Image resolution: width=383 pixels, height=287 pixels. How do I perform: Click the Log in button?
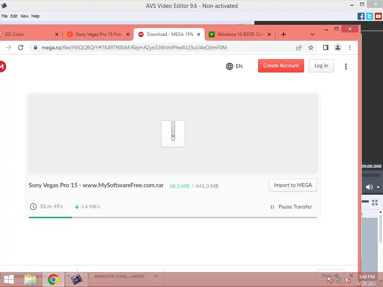321,66
